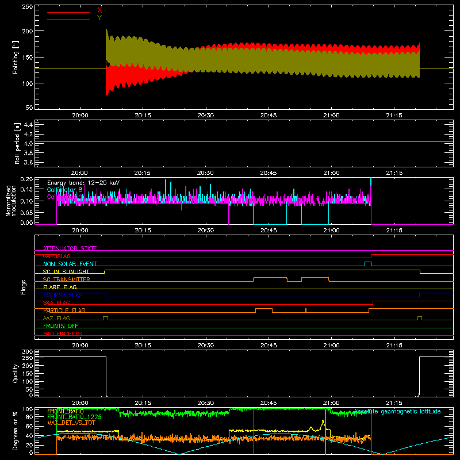460x460 pixels.
Task: Click the 'Degrees or %' axis title
Action: point(15,431)
